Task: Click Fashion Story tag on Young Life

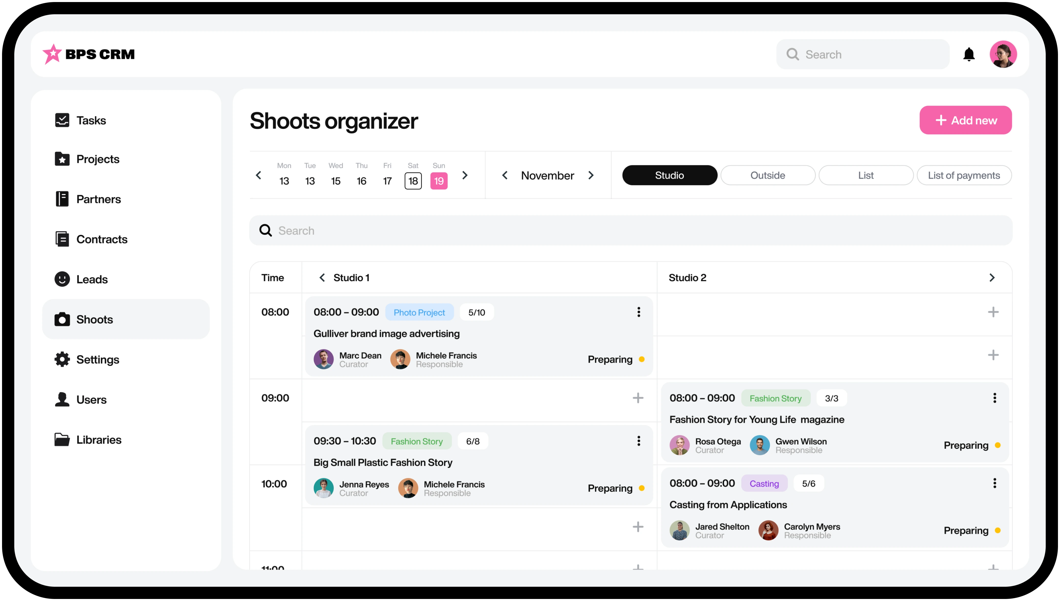Action: (x=775, y=398)
